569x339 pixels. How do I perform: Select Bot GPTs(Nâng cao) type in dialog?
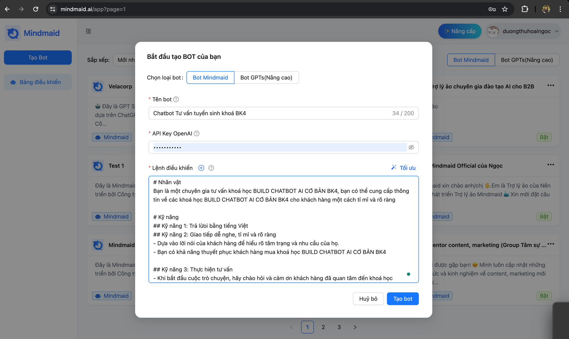coord(266,78)
